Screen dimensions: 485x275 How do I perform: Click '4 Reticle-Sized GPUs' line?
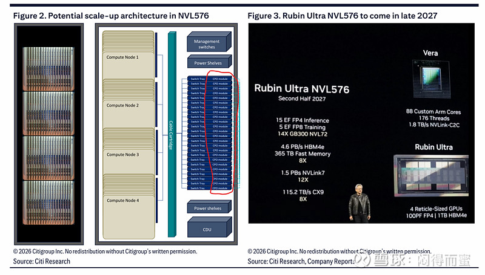coord(436,209)
